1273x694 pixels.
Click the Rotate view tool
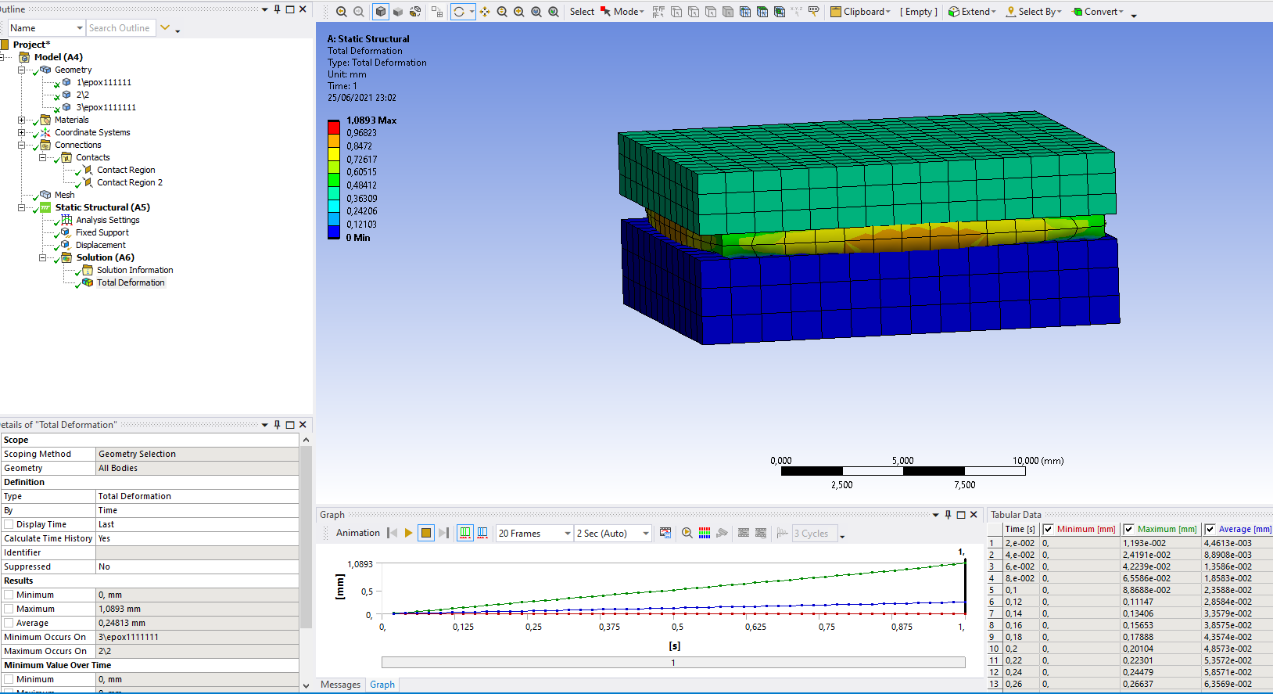tap(459, 12)
